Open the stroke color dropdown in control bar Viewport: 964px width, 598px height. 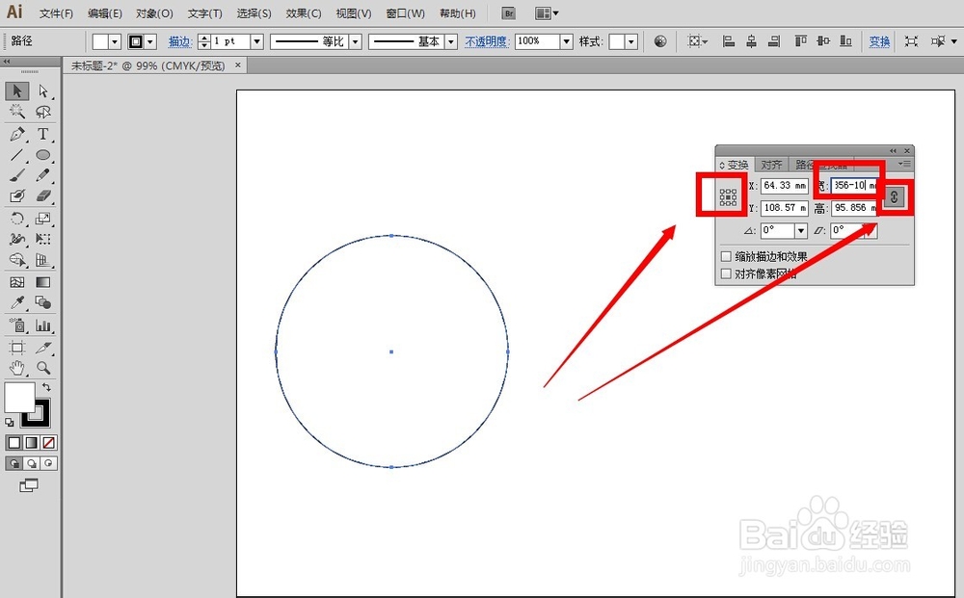150,41
